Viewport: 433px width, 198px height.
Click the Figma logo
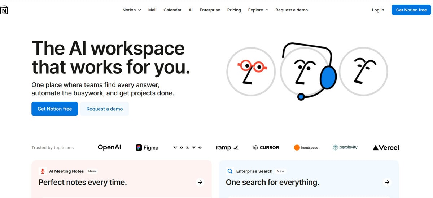pos(147,148)
